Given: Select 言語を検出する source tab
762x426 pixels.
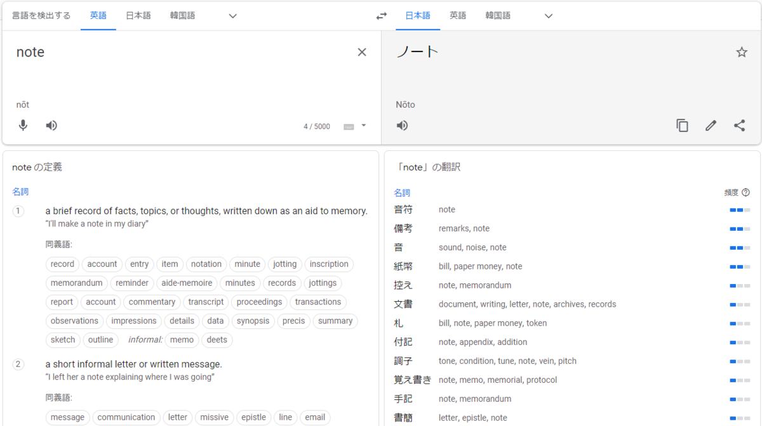Looking at the screenshot, I should (x=41, y=16).
